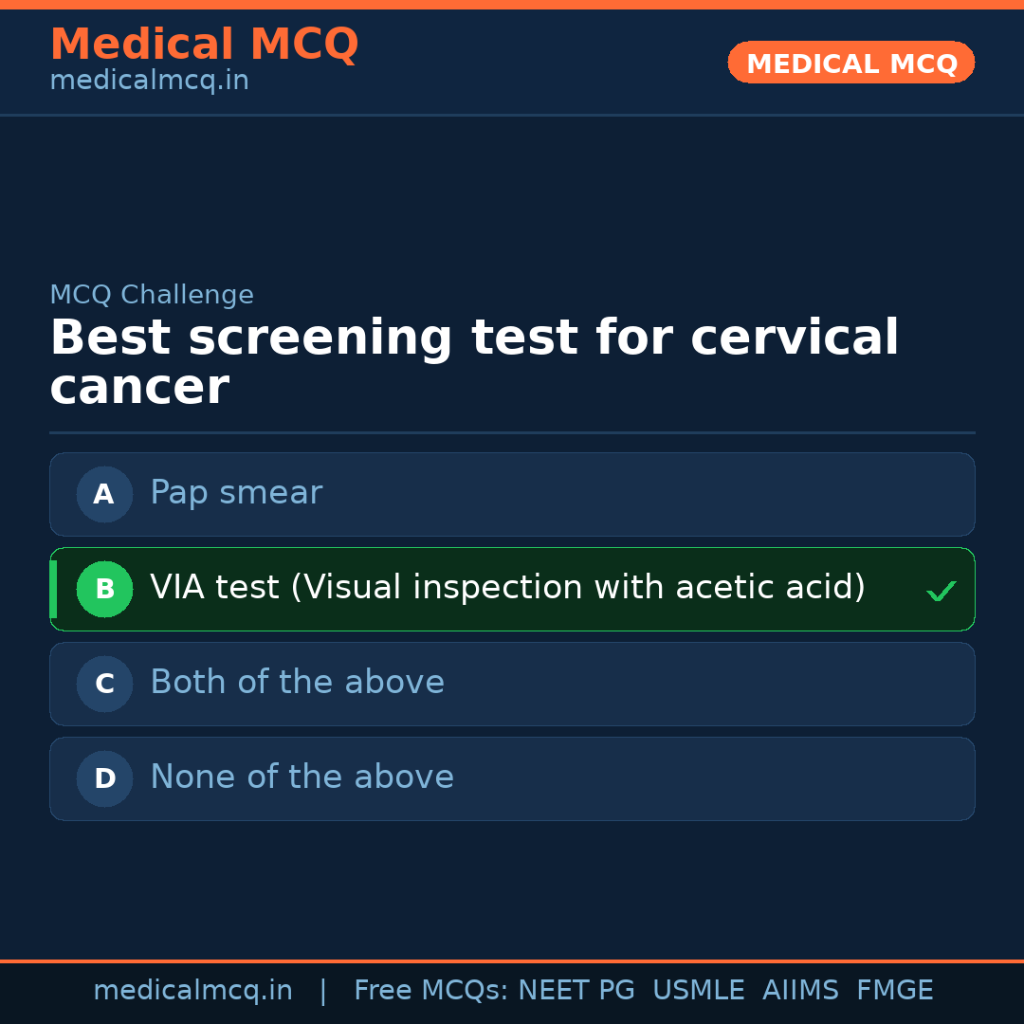This screenshot has width=1024, height=1024.
Task: Click the NEET PG footer item
Action: 576,989
